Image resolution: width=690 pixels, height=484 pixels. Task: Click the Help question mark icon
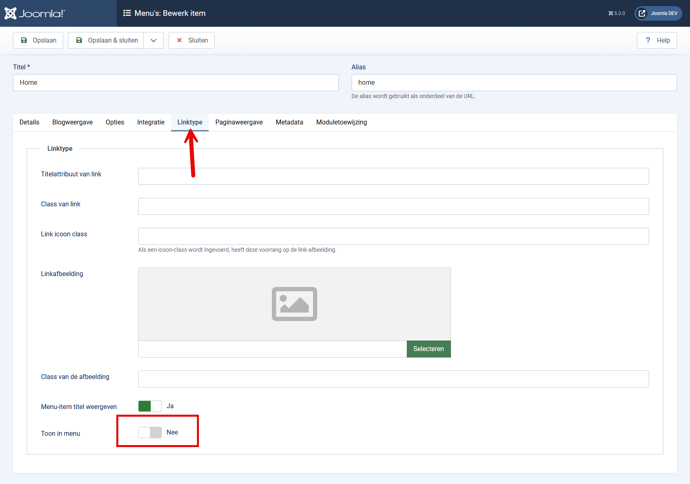648,40
